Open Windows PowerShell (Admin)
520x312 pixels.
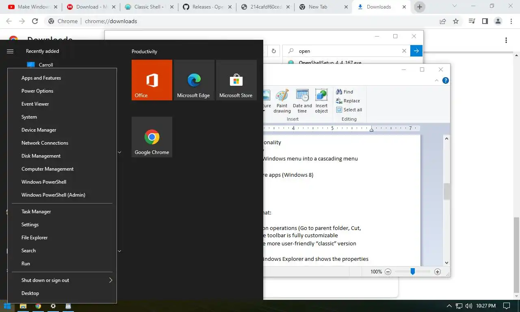click(x=62, y=195)
